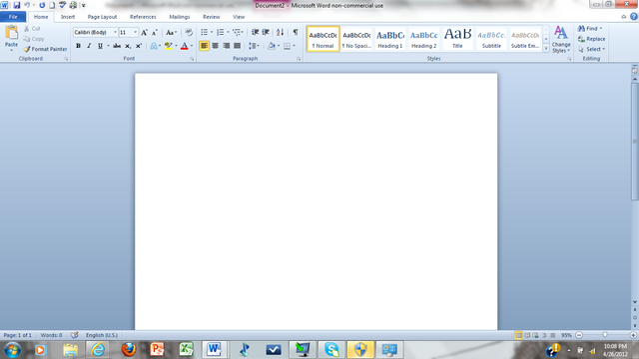Viewport: 639px width, 359px height.
Task: Toggle Align Text Left
Action: (204, 46)
